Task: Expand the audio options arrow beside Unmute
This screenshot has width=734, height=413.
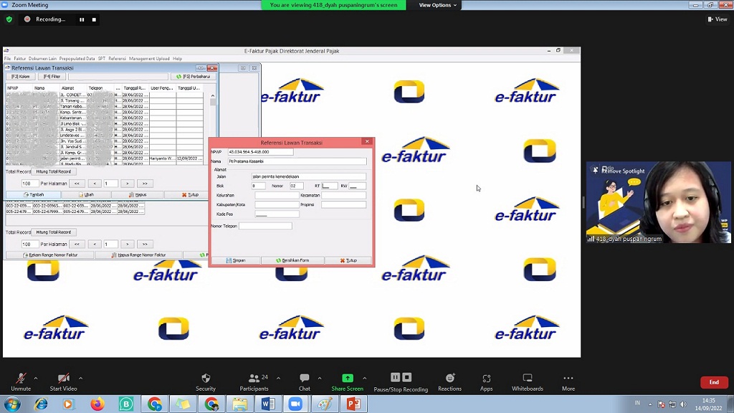Action: [36, 379]
